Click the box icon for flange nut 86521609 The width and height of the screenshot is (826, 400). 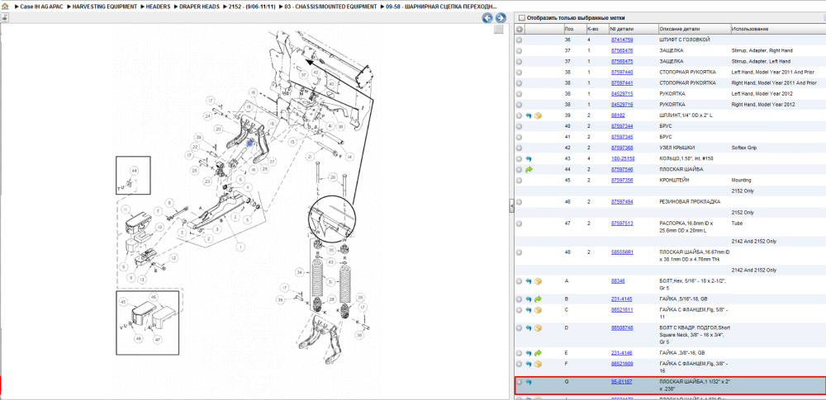coord(538,365)
